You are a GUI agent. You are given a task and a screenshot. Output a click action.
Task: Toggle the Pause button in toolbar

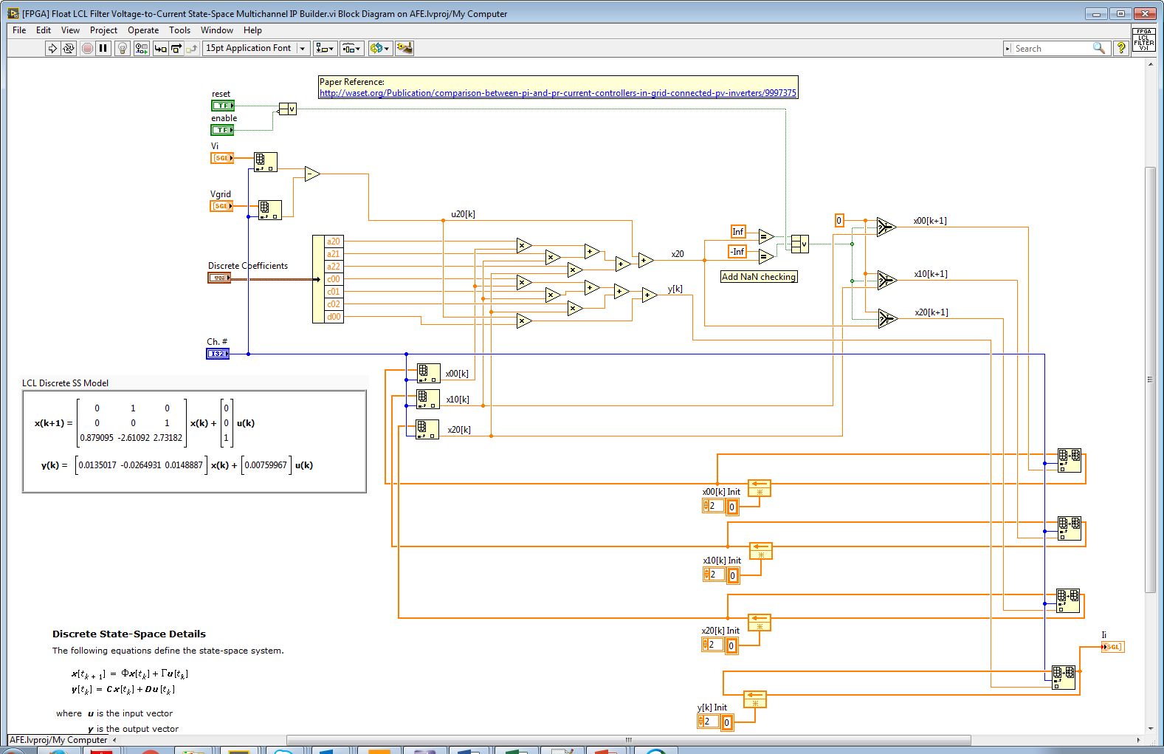(x=103, y=48)
